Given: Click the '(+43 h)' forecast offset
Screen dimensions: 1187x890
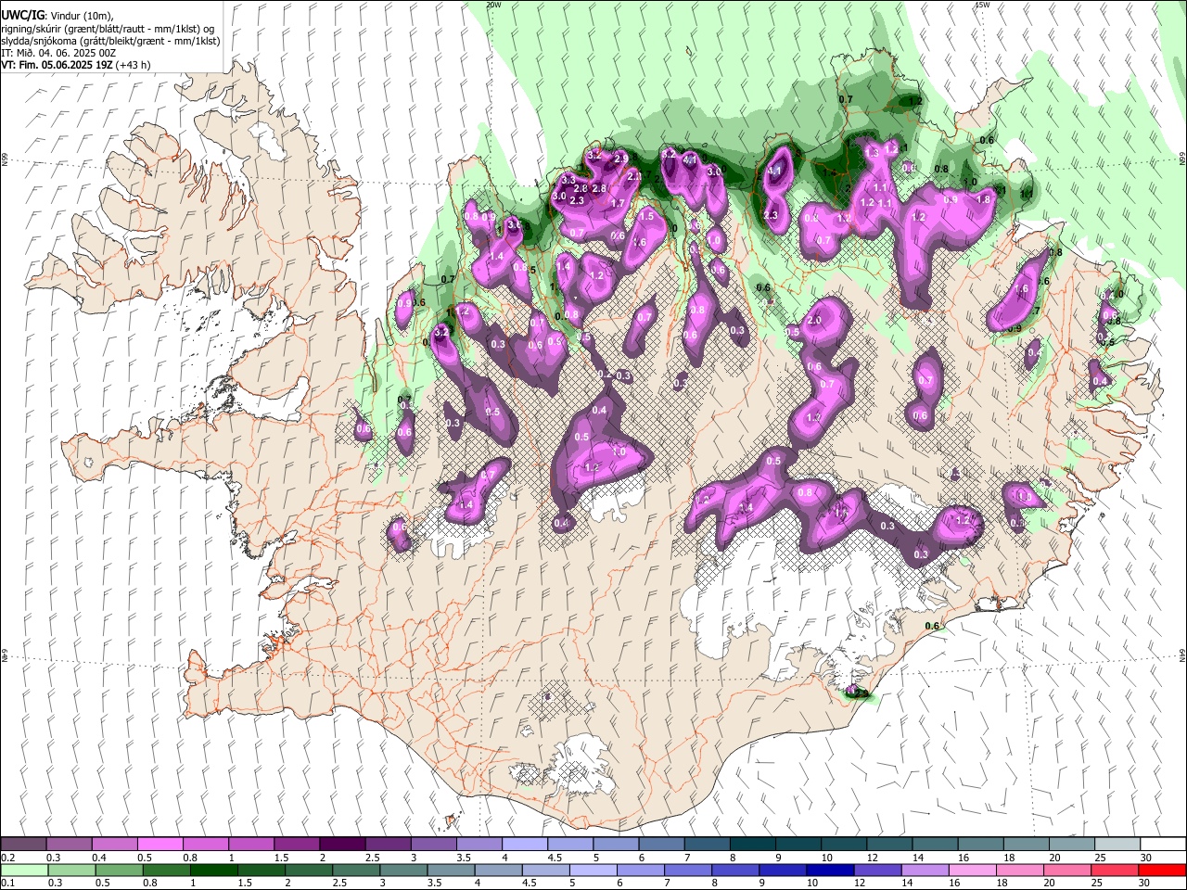Looking at the screenshot, I should (134, 65).
